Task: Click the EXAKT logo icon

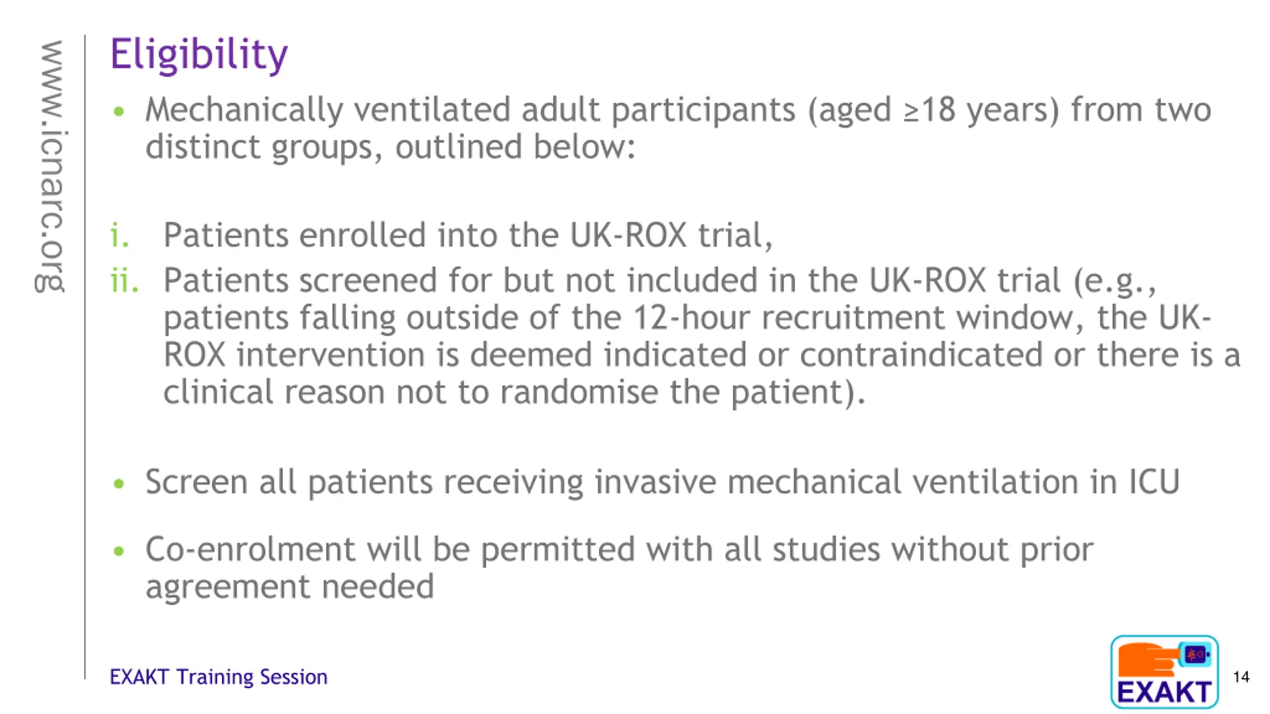Action: (1164, 671)
